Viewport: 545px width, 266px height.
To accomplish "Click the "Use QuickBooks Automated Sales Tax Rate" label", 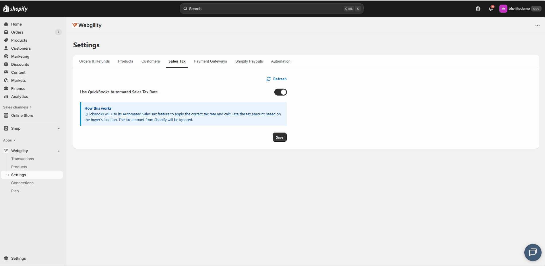I will pyautogui.click(x=119, y=92).
